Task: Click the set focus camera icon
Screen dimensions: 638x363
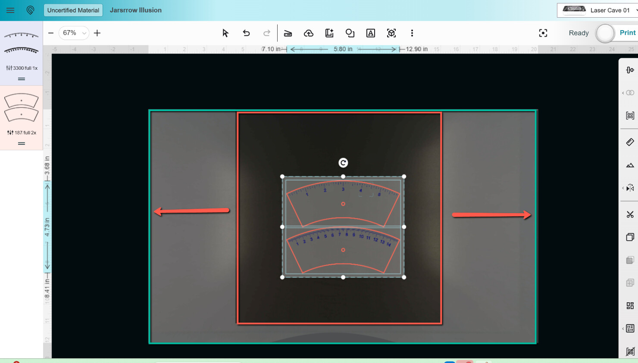Action: 543,33
